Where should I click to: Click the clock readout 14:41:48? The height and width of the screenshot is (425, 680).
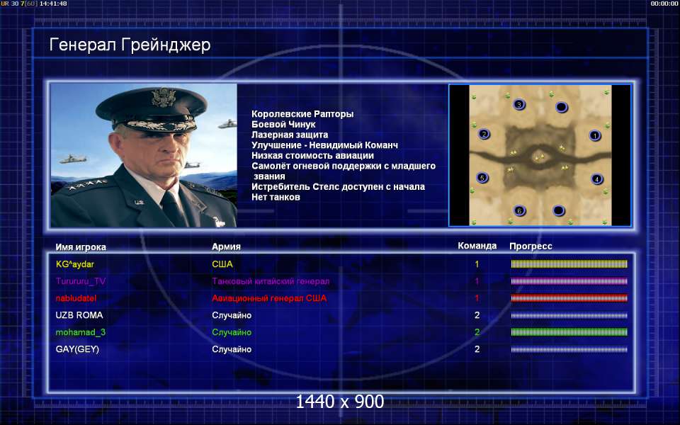(x=53, y=4)
